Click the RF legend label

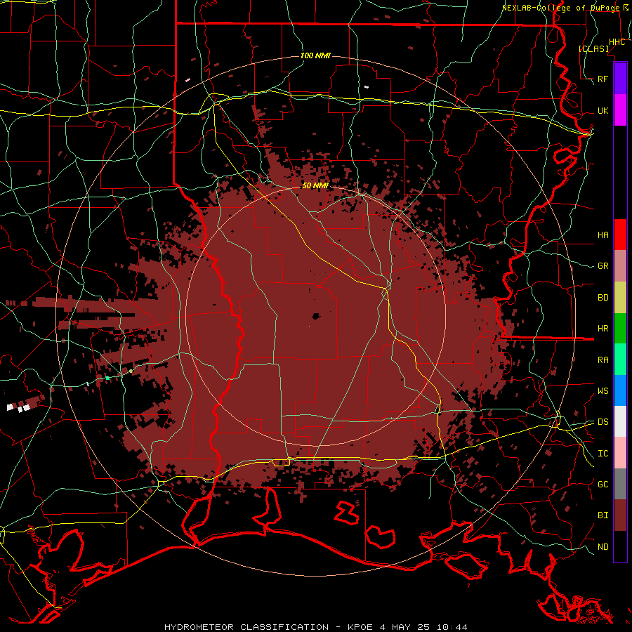pyautogui.click(x=603, y=79)
